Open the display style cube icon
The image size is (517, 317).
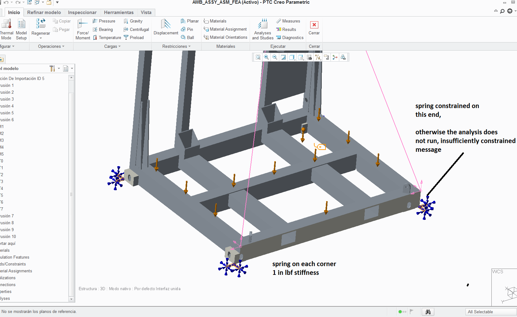pos(292,57)
